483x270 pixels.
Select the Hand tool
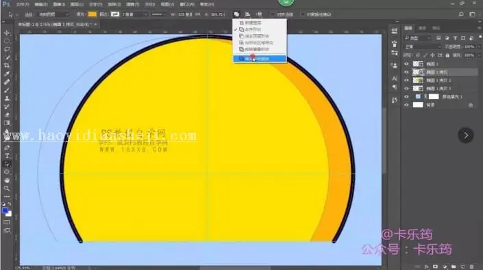tap(7, 180)
